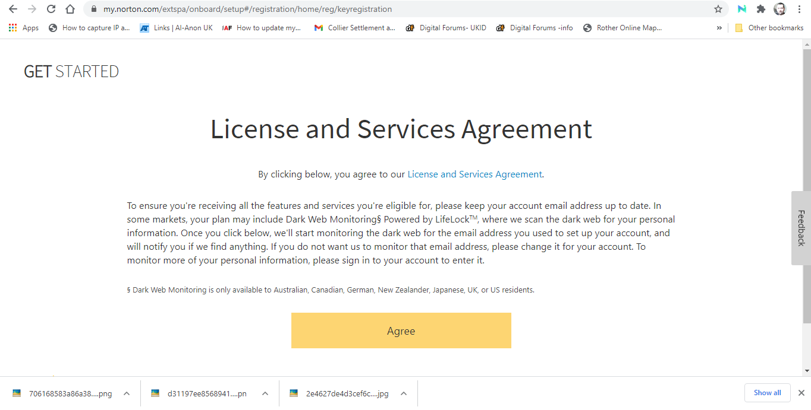Click the browser back arrow

(x=12, y=9)
